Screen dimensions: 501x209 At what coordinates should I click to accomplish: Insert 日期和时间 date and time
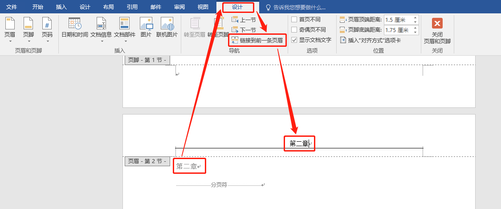(x=75, y=28)
